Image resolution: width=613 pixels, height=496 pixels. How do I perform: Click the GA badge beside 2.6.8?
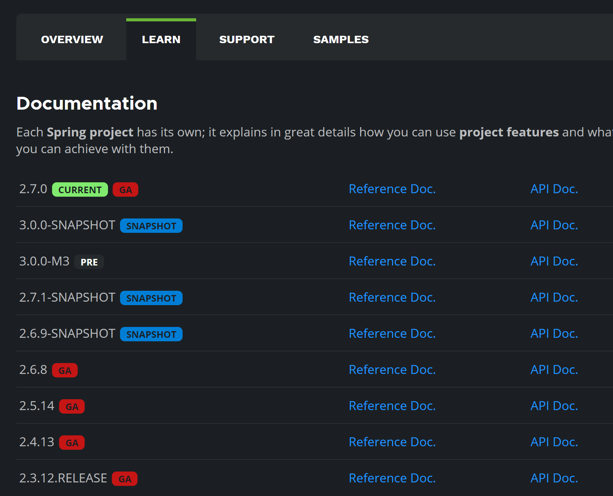tap(65, 370)
